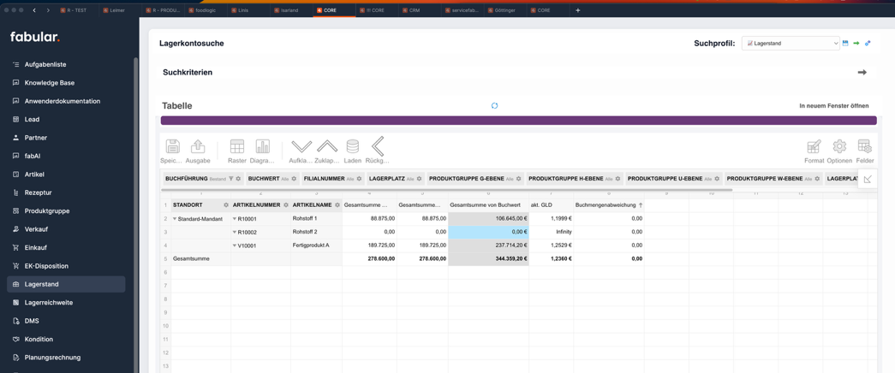Viewport: 895px width, 373px height.
Task: Switch to Diagramm chart view
Action: pyautogui.click(x=262, y=147)
